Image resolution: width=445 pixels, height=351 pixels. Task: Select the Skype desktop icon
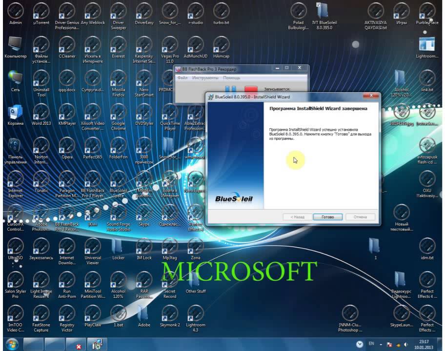click(144, 215)
